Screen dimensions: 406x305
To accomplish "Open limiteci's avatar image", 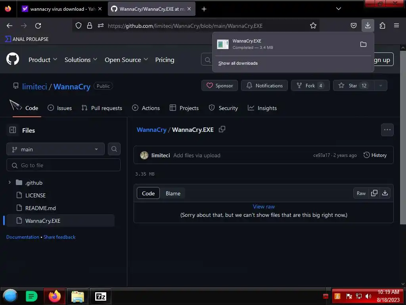I will click(x=144, y=155).
